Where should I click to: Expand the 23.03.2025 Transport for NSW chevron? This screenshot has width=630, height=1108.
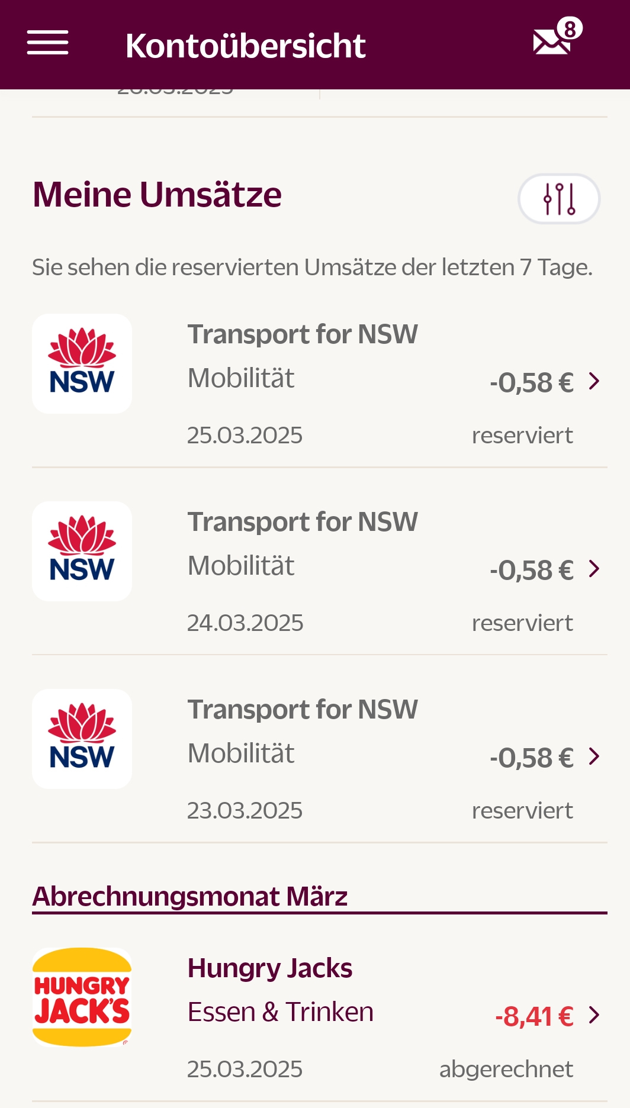[594, 756]
